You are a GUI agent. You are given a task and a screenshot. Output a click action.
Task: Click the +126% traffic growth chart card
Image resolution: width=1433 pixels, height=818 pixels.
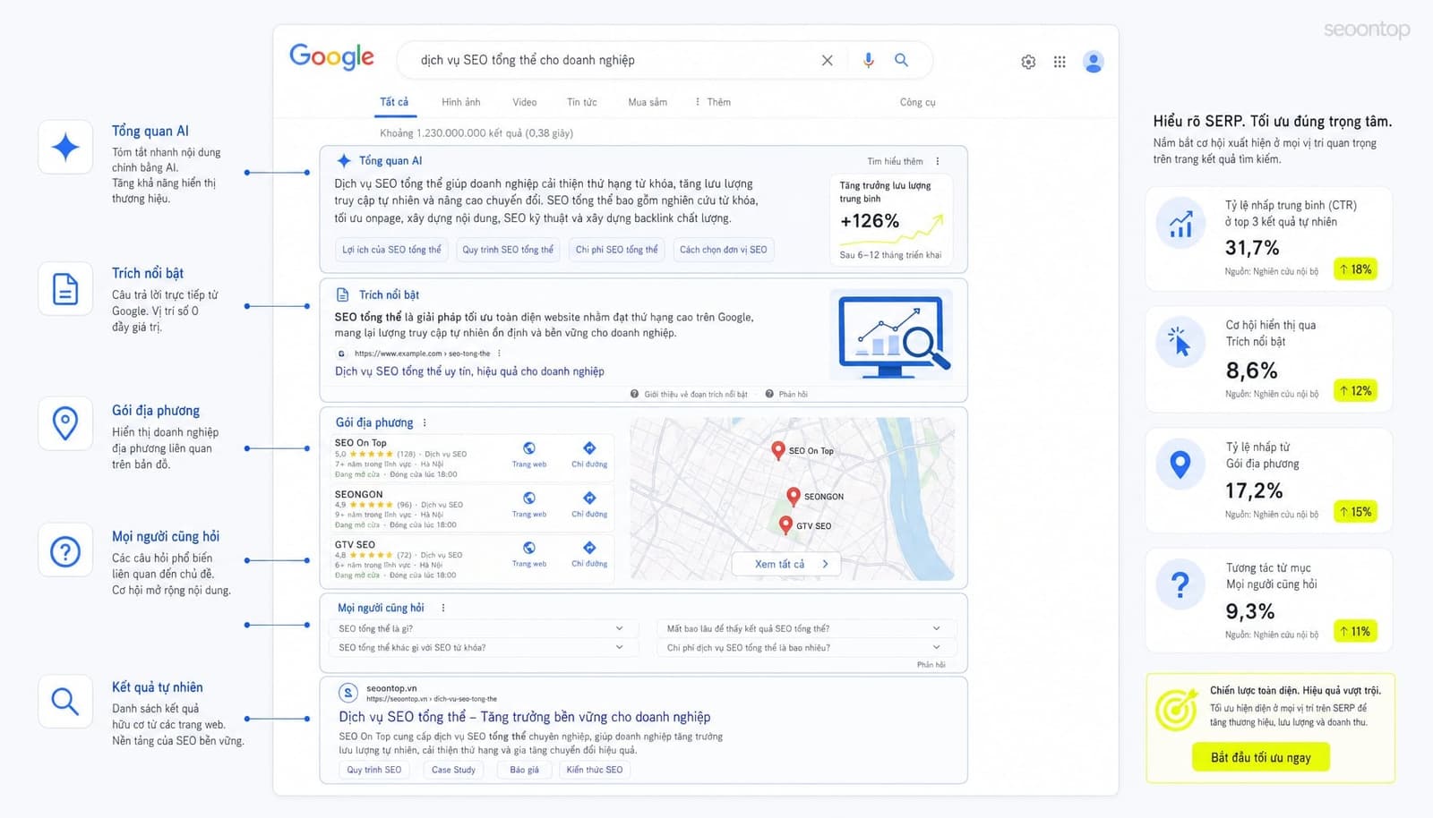[890, 219]
